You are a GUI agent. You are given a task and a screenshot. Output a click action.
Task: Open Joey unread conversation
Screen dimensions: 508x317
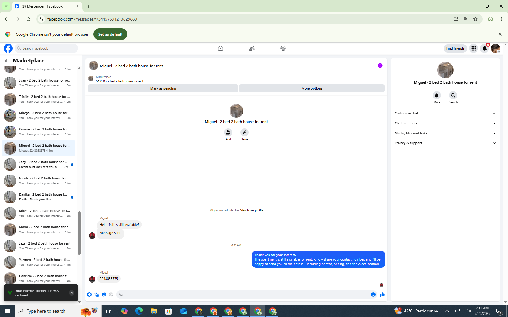click(38, 164)
